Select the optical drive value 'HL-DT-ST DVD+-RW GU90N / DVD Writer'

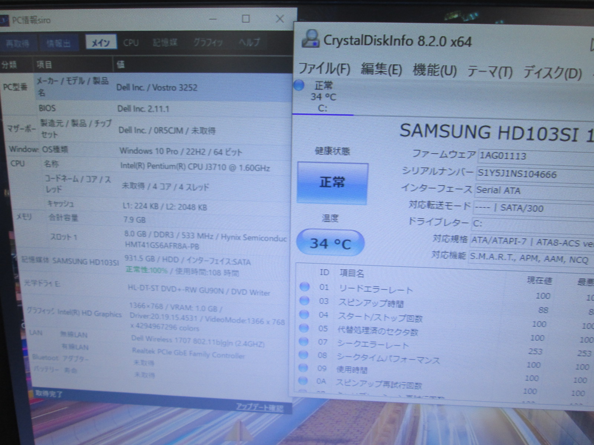[x=199, y=290]
